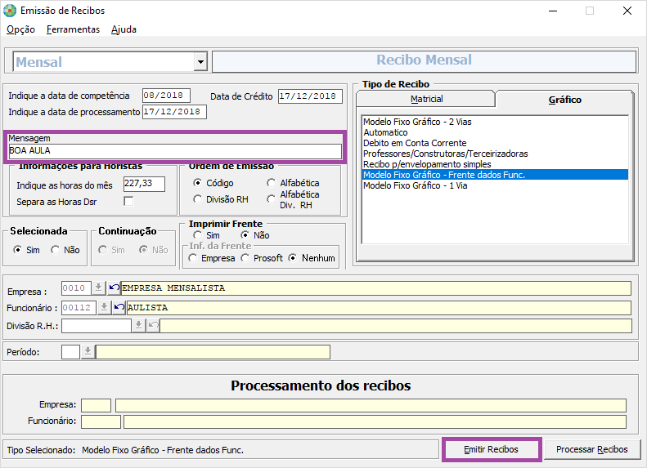Minimize the Emissão de Recibos window
This screenshot has height=468, width=647.
click(x=553, y=11)
